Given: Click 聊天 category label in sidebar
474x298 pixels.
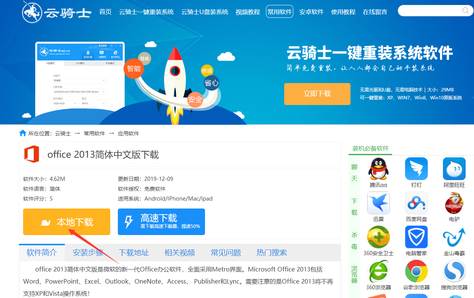Looking at the screenshot, I should [x=354, y=173].
